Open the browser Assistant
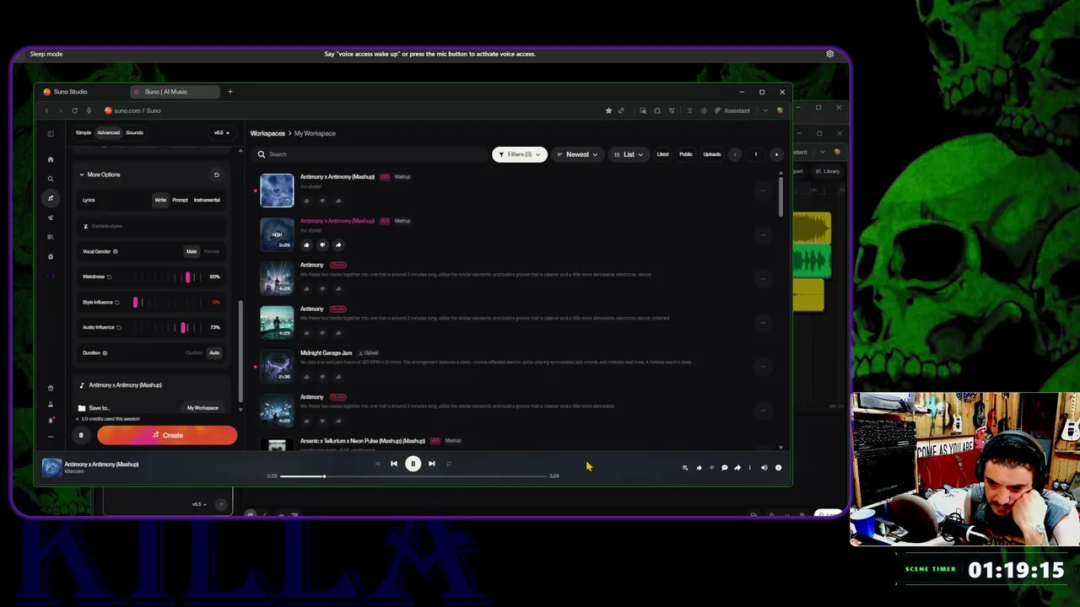Screen dimensions: 1080x607 tap(732, 110)
